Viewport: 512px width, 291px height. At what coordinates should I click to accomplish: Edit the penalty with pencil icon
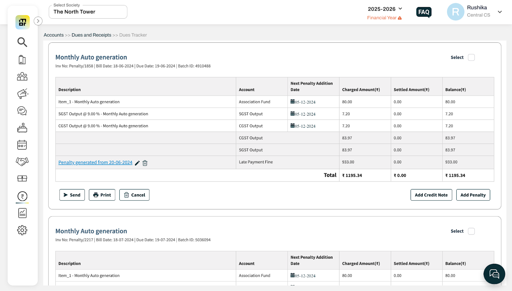pyautogui.click(x=137, y=163)
